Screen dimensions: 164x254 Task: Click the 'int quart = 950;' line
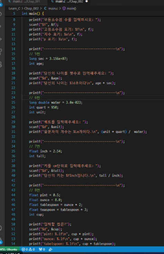(x=44, y=107)
